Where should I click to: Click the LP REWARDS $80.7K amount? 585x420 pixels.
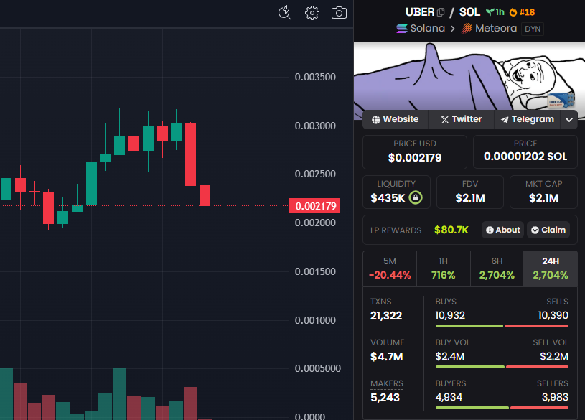tap(451, 230)
